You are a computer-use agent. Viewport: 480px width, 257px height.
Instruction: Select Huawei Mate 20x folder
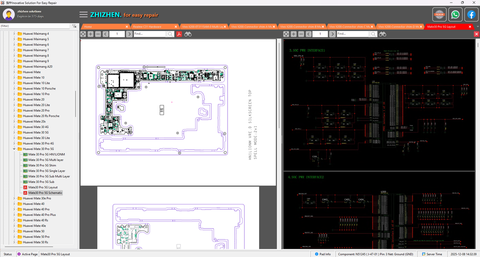click(x=34, y=122)
